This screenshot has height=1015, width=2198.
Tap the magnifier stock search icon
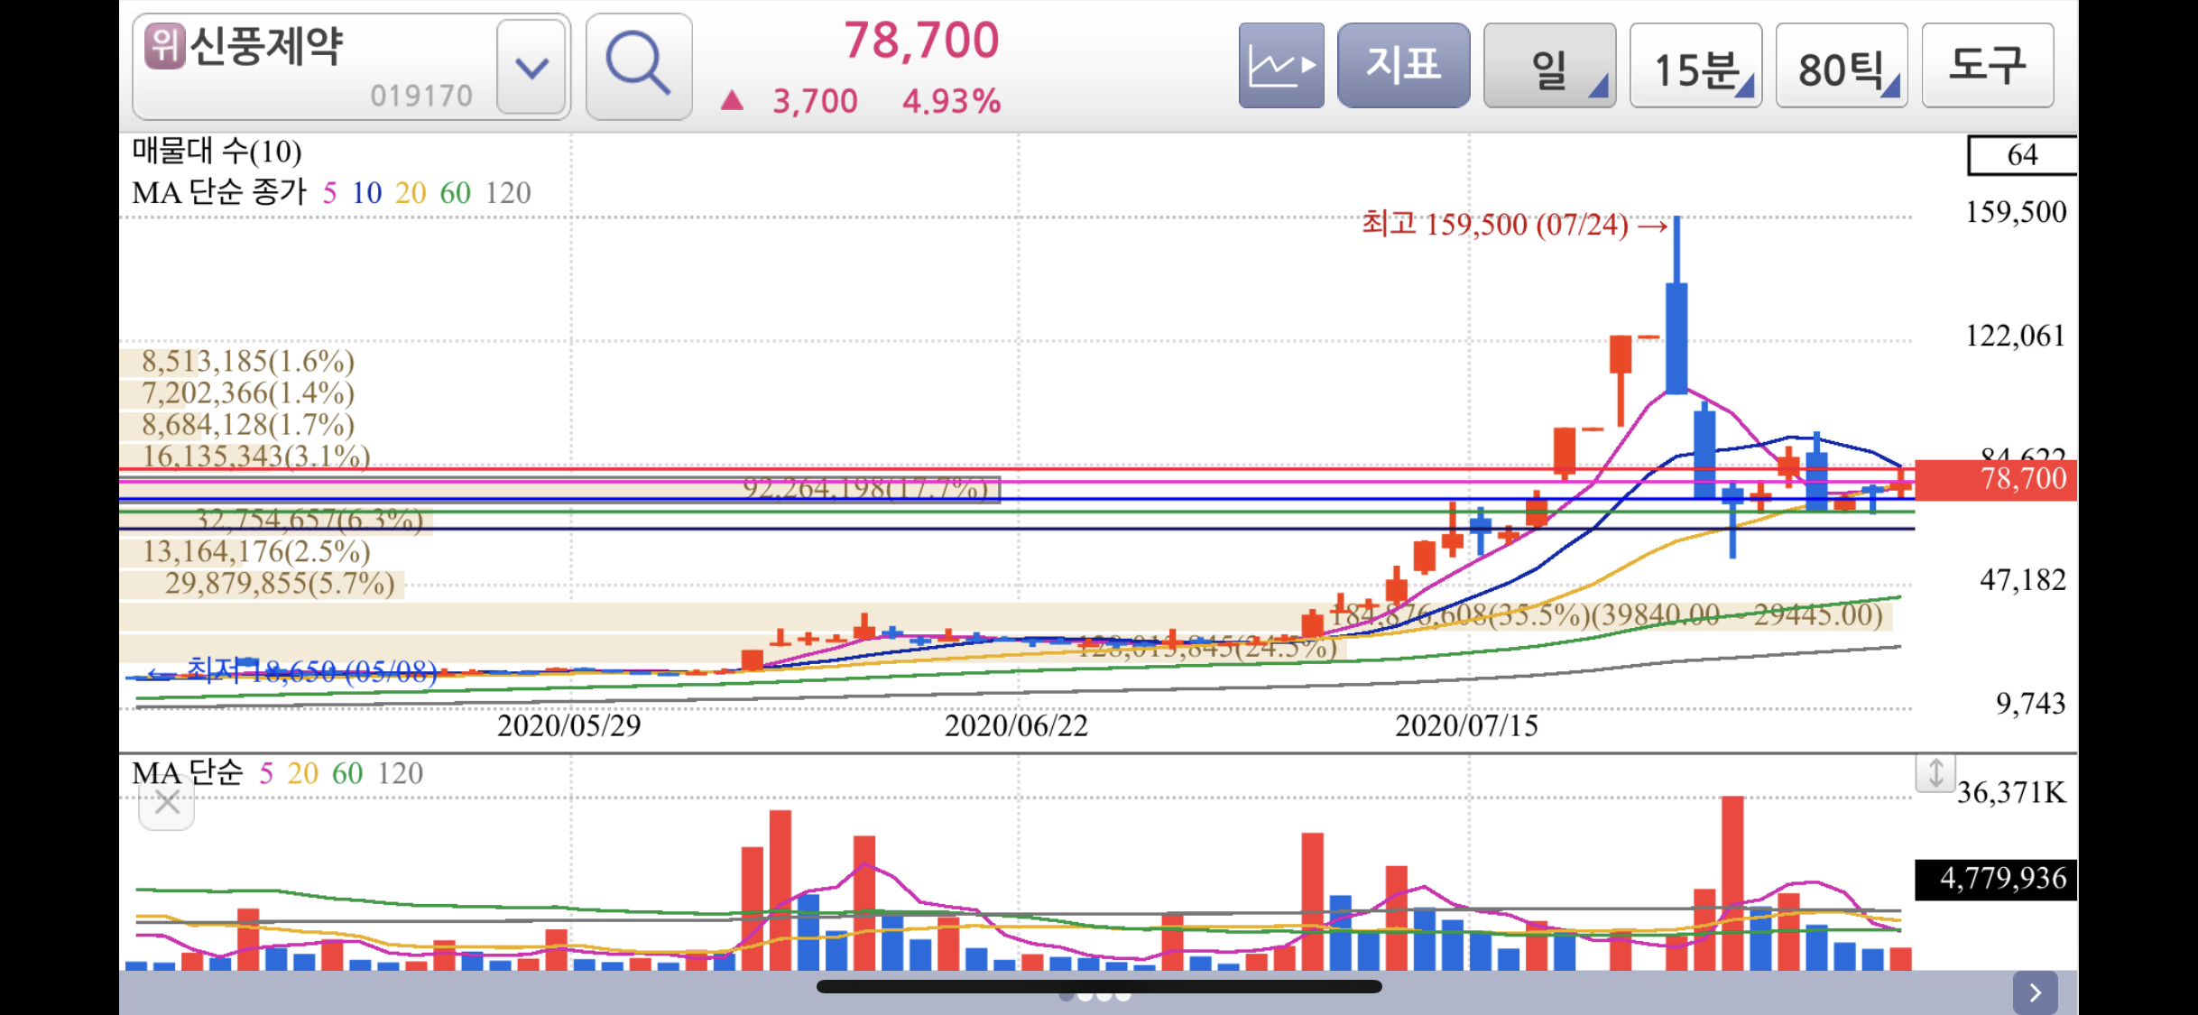[x=638, y=66]
